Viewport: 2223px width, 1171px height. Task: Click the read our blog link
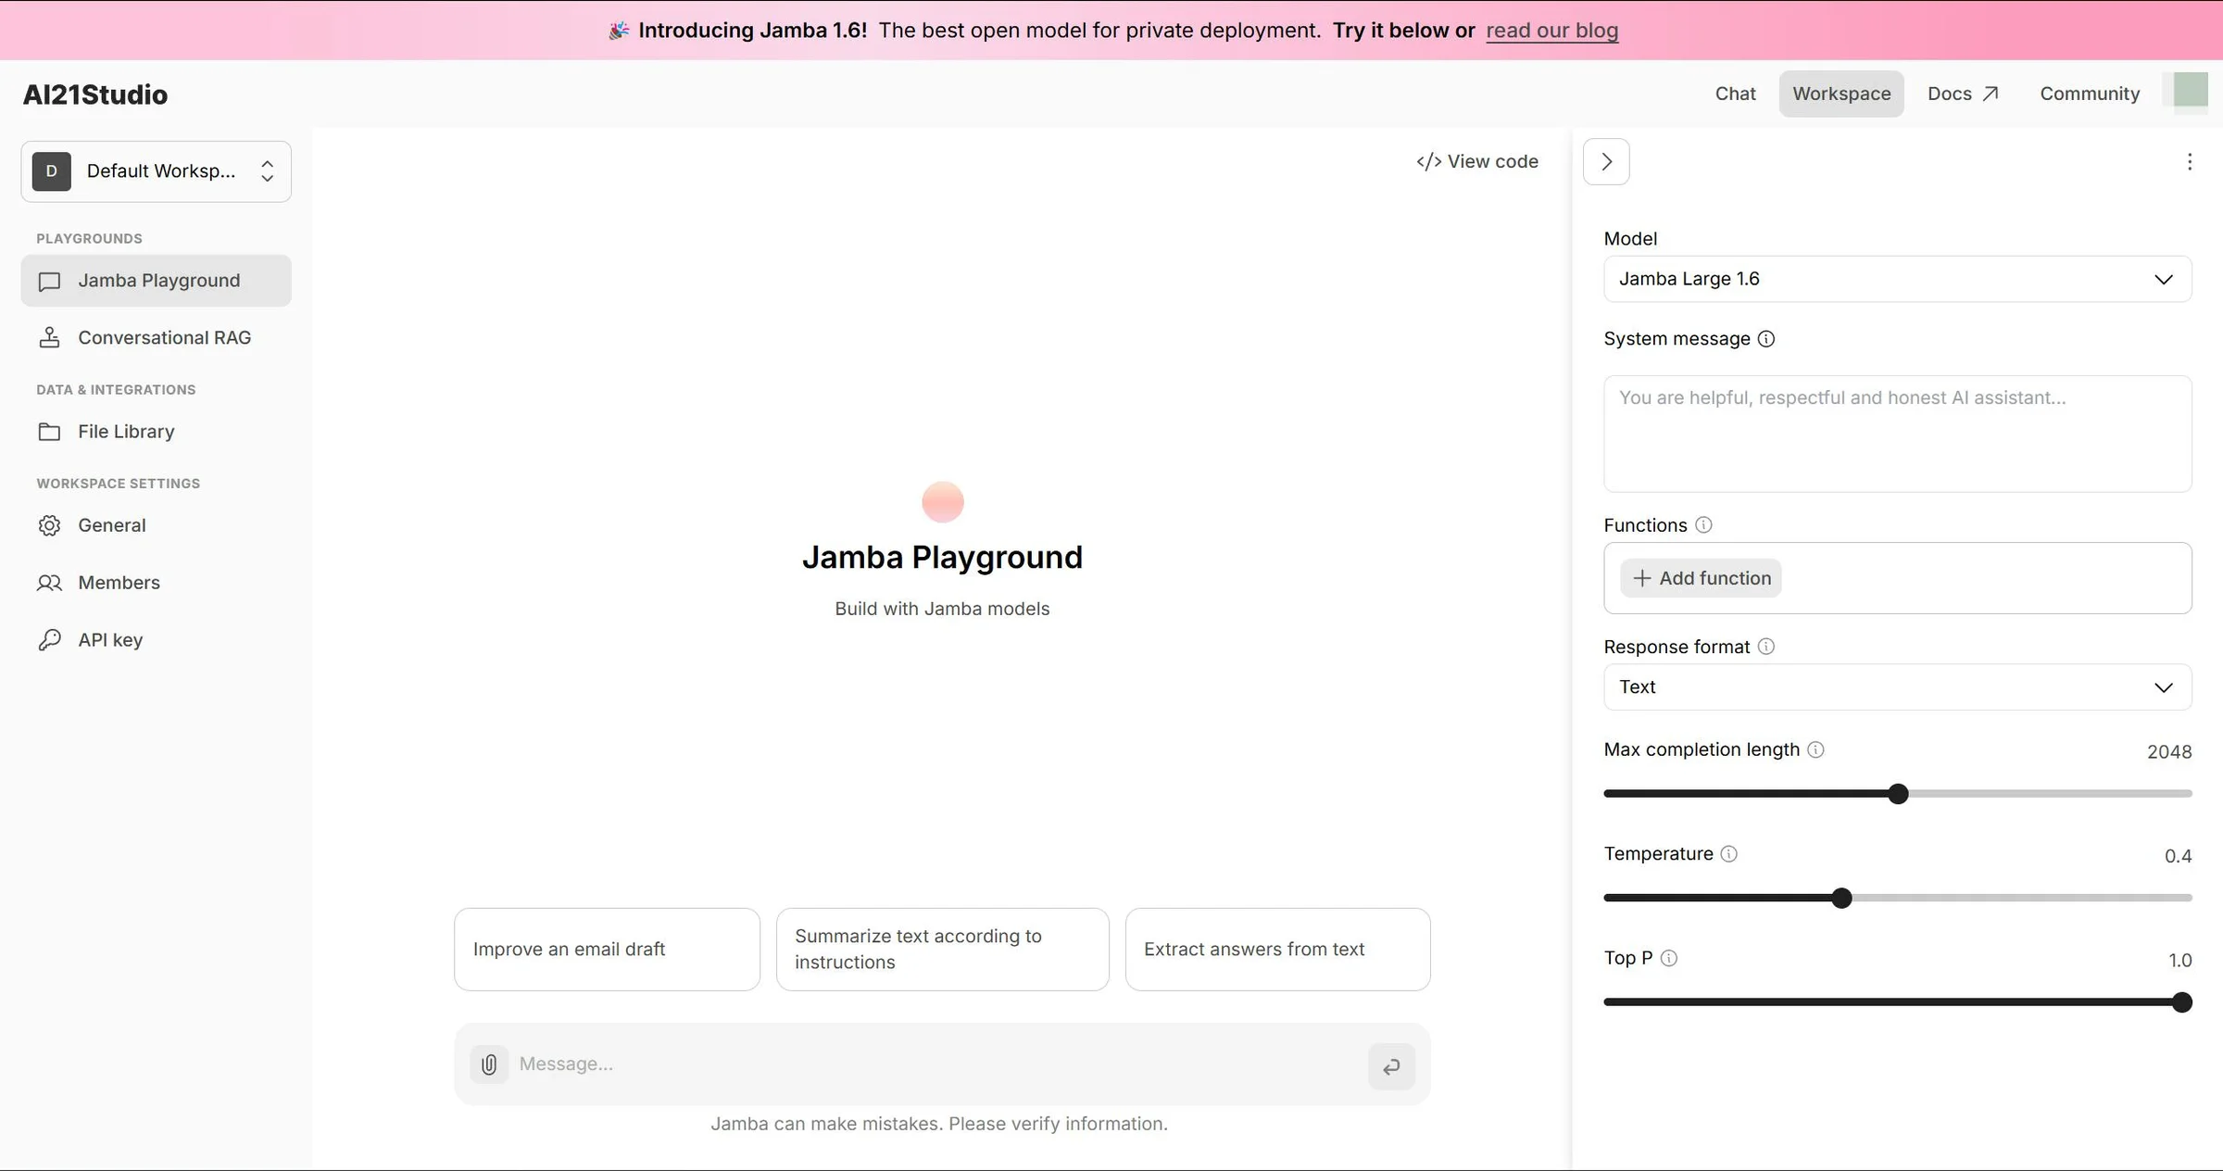1552,31
